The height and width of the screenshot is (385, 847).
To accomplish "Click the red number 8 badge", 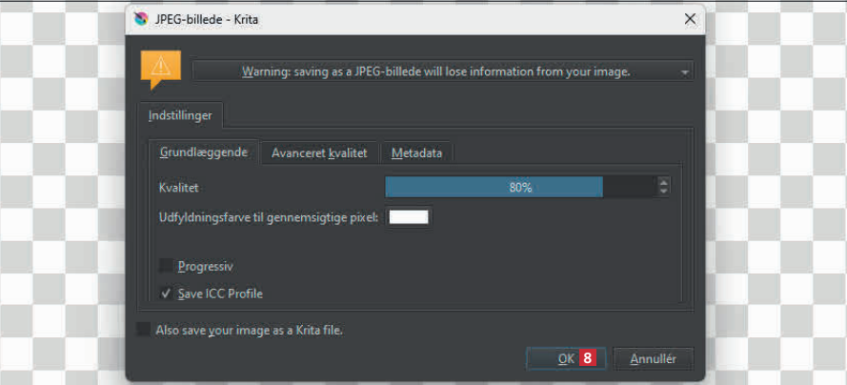I will [x=589, y=359].
